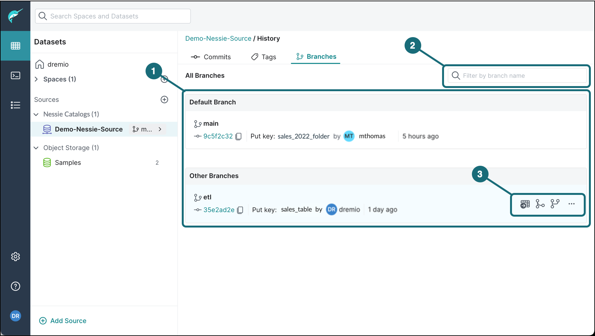Screen dimensions: 595x336
Task: Click the Add Source button
Action: pos(63,321)
